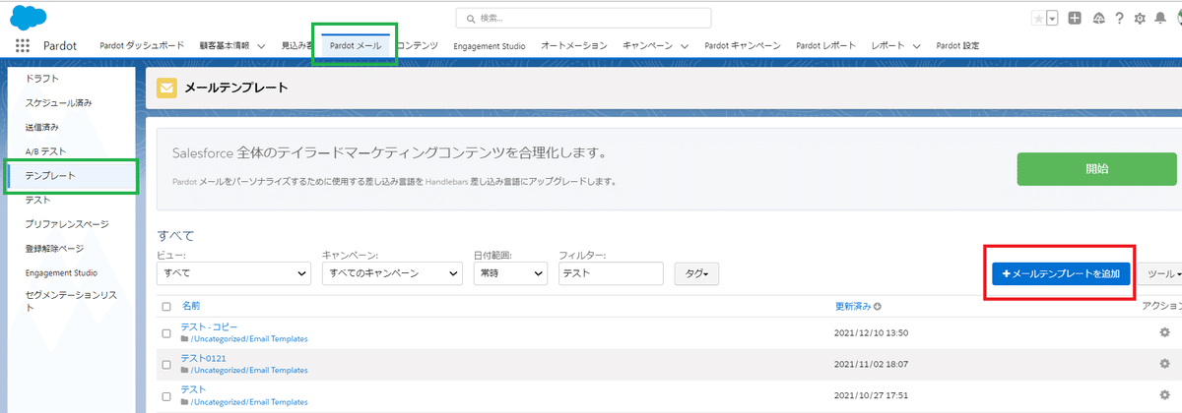This screenshot has height=413, width=1182.
Task: Open the ビュー dropdown
Action: (x=234, y=273)
